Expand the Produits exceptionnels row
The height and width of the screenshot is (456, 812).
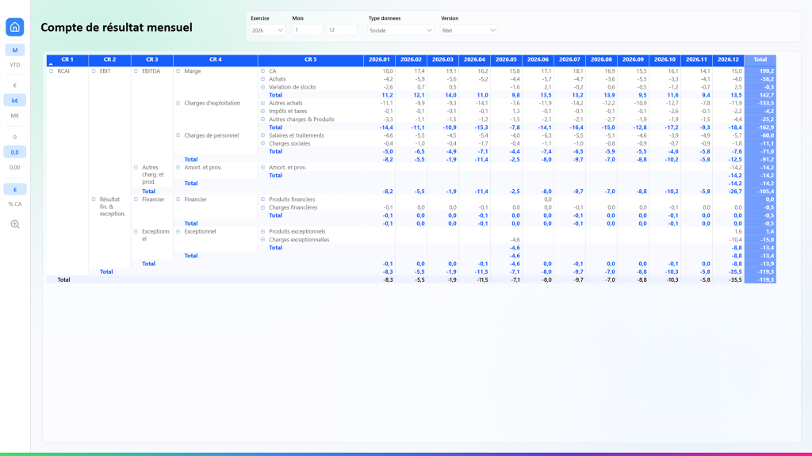263,231
